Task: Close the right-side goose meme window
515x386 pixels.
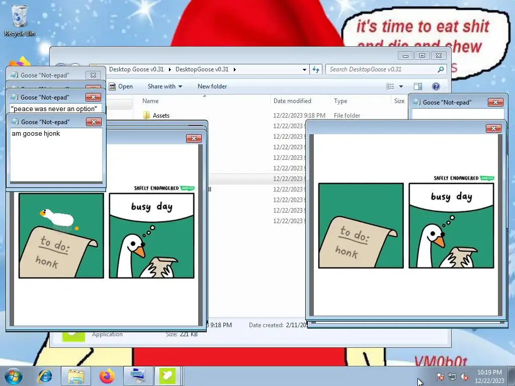Action: pos(493,128)
